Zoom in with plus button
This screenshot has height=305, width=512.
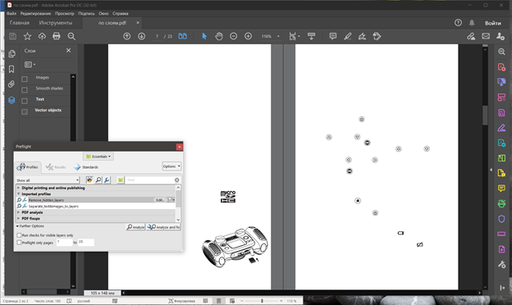point(248,36)
